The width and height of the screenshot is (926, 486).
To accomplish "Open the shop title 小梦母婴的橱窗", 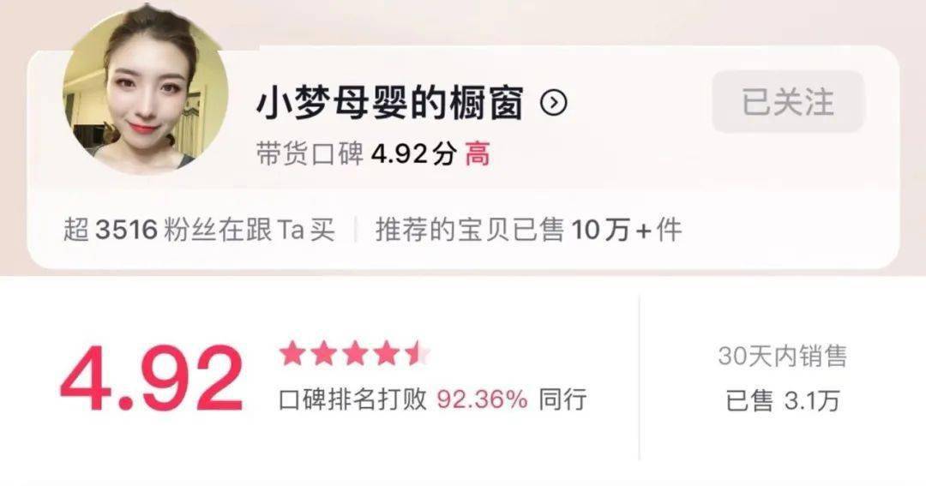I will pyautogui.click(x=390, y=104).
